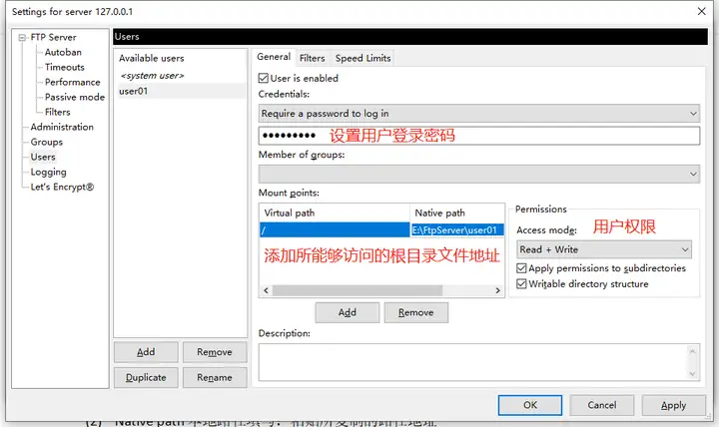Viewport: 719px width, 427px height.
Task: Remove the selected user
Action: click(215, 352)
